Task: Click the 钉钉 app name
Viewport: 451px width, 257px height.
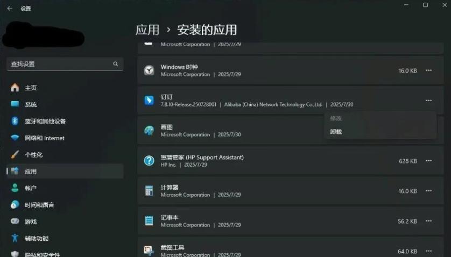Action: 166,97
